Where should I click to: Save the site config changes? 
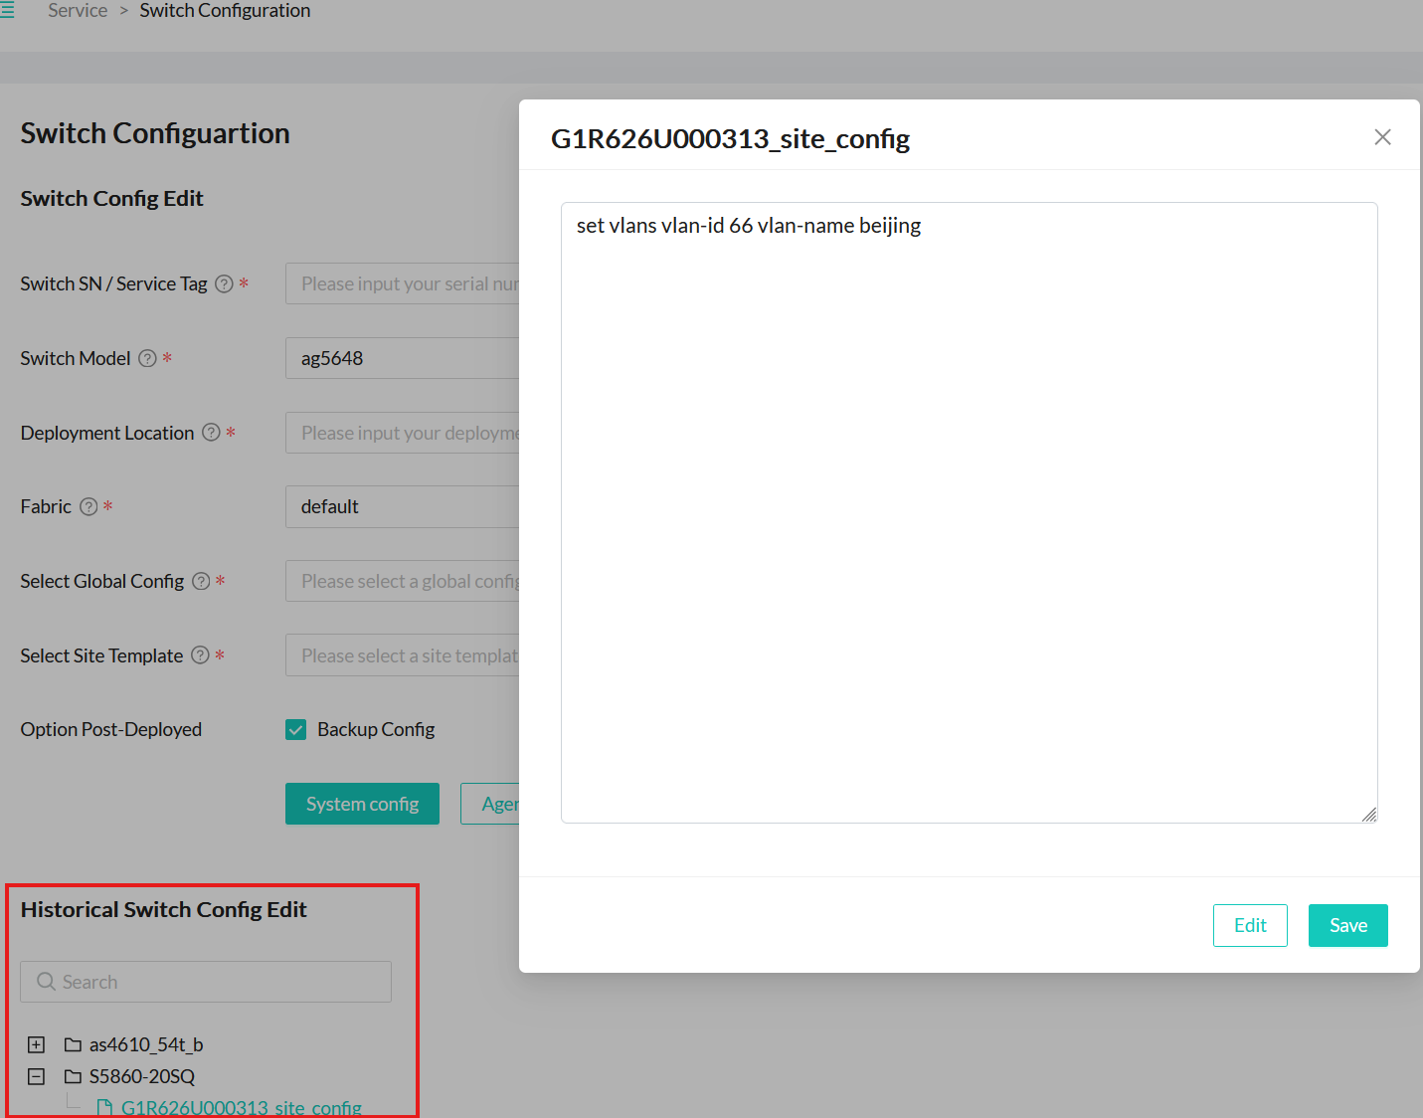pyautogui.click(x=1347, y=925)
